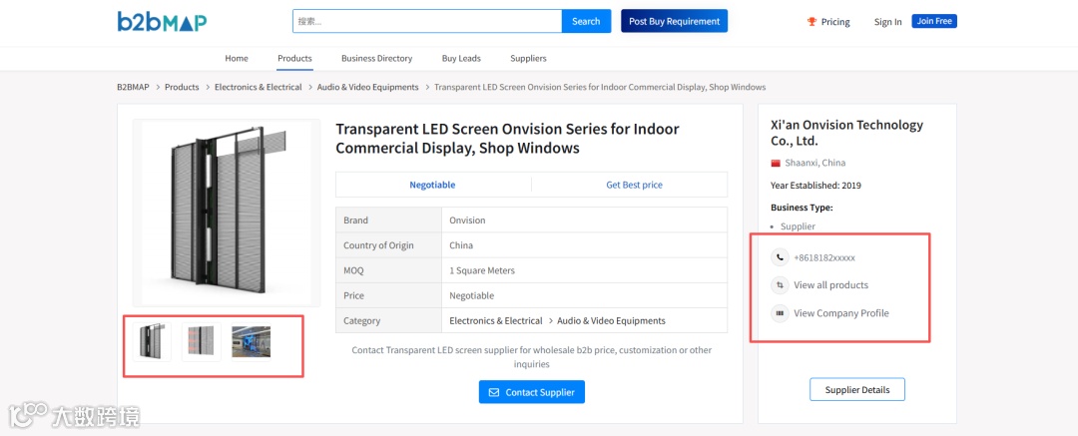This screenshot has height=436, width=1078.
Task: Open Business Directory menu item
Action: 376,59
